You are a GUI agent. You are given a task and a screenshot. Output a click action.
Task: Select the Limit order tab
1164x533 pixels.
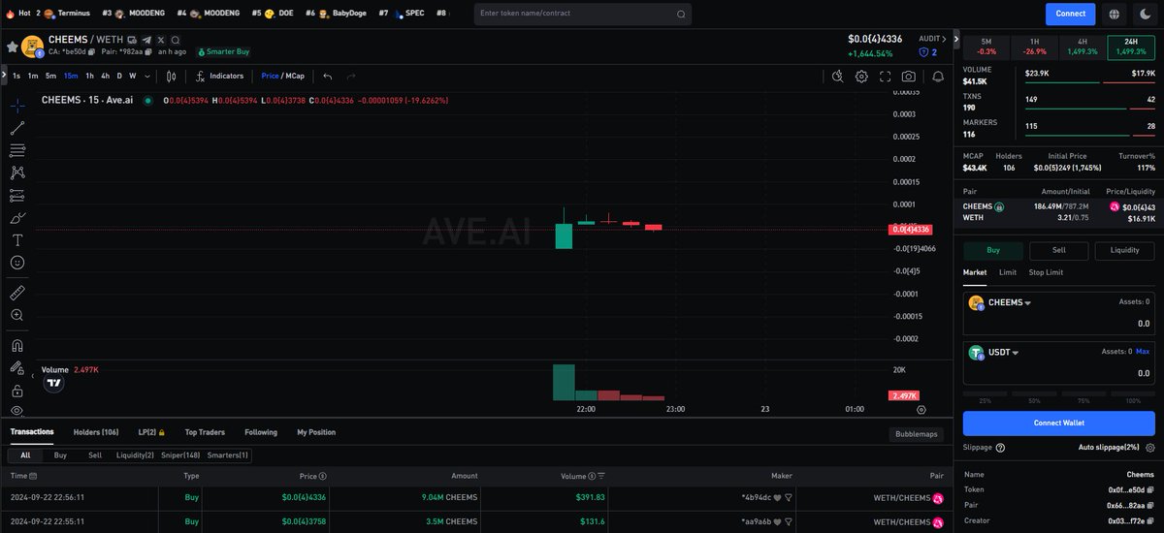point(1008,272)
